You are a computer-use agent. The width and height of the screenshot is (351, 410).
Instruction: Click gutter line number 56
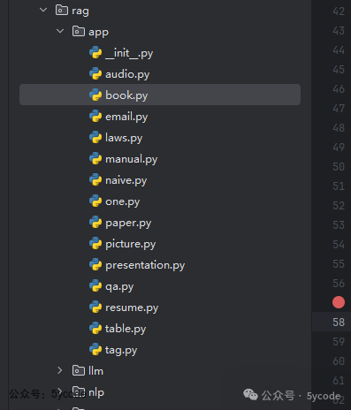coord(339,284)
